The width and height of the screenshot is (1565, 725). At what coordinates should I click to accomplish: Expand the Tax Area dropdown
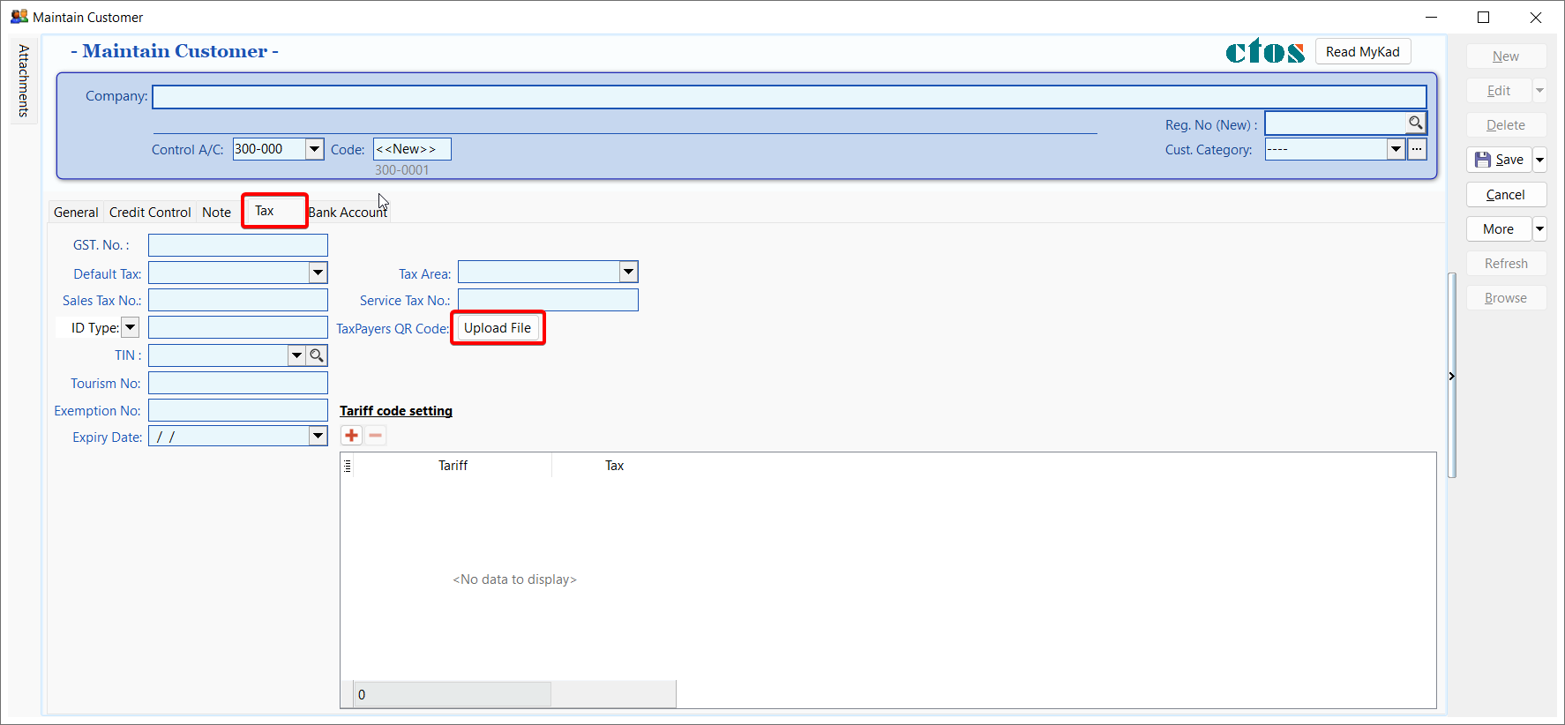628,273
